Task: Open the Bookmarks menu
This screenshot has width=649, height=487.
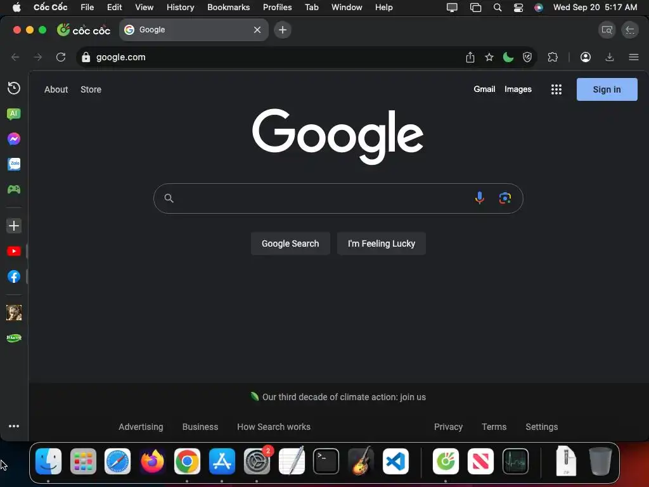Action: (228, 8)
